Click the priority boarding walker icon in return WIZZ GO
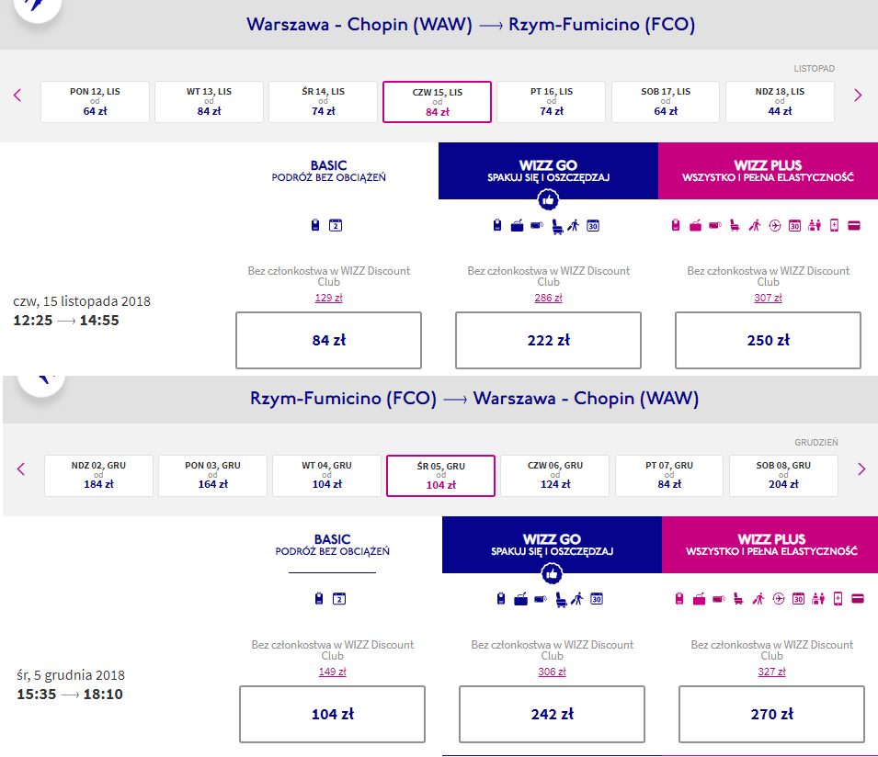878x757 pixels. coord(577,599)
